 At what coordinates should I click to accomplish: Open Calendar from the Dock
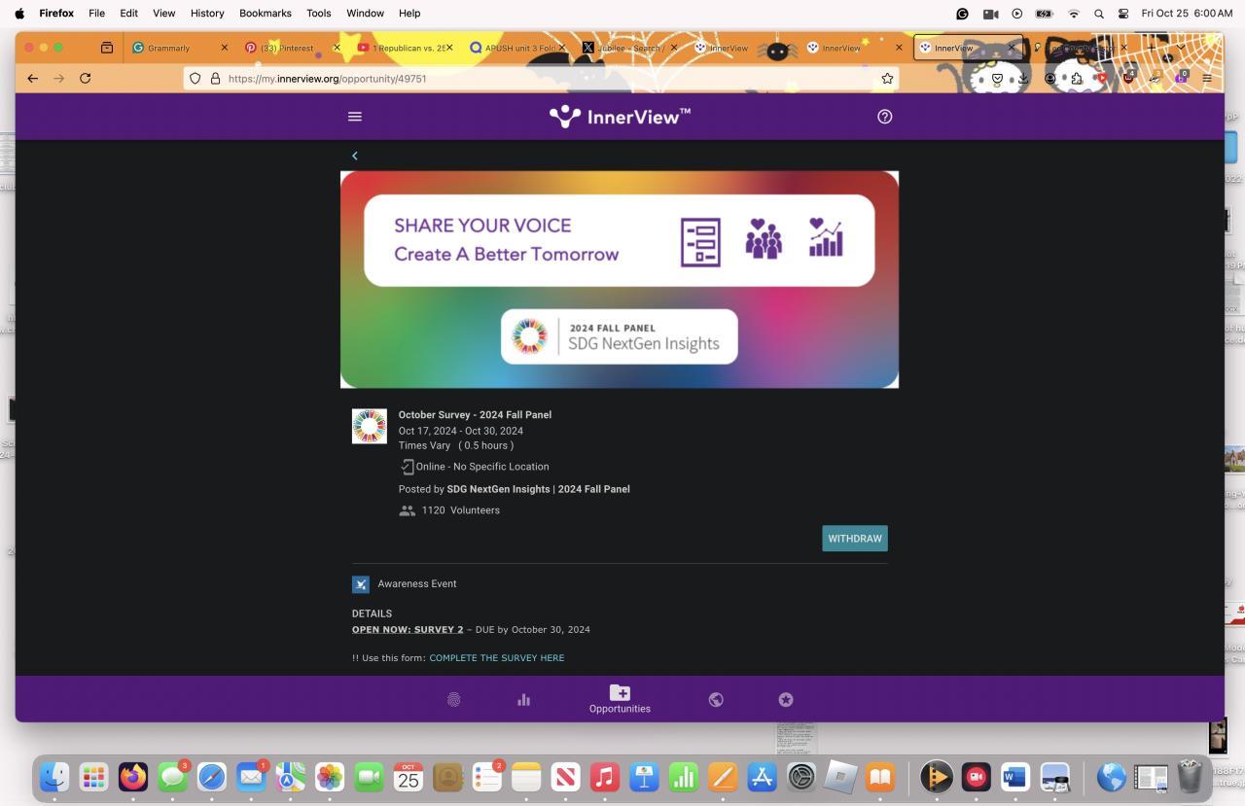coord(409,777)
